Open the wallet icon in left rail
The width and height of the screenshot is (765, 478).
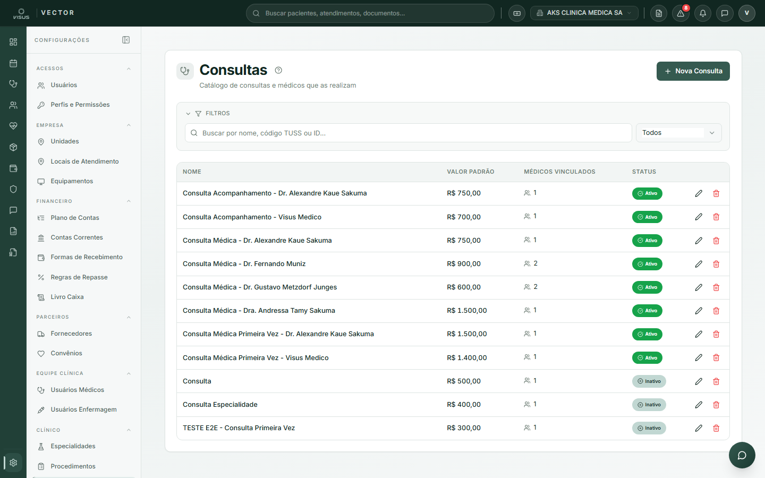(x=13, y=168)
